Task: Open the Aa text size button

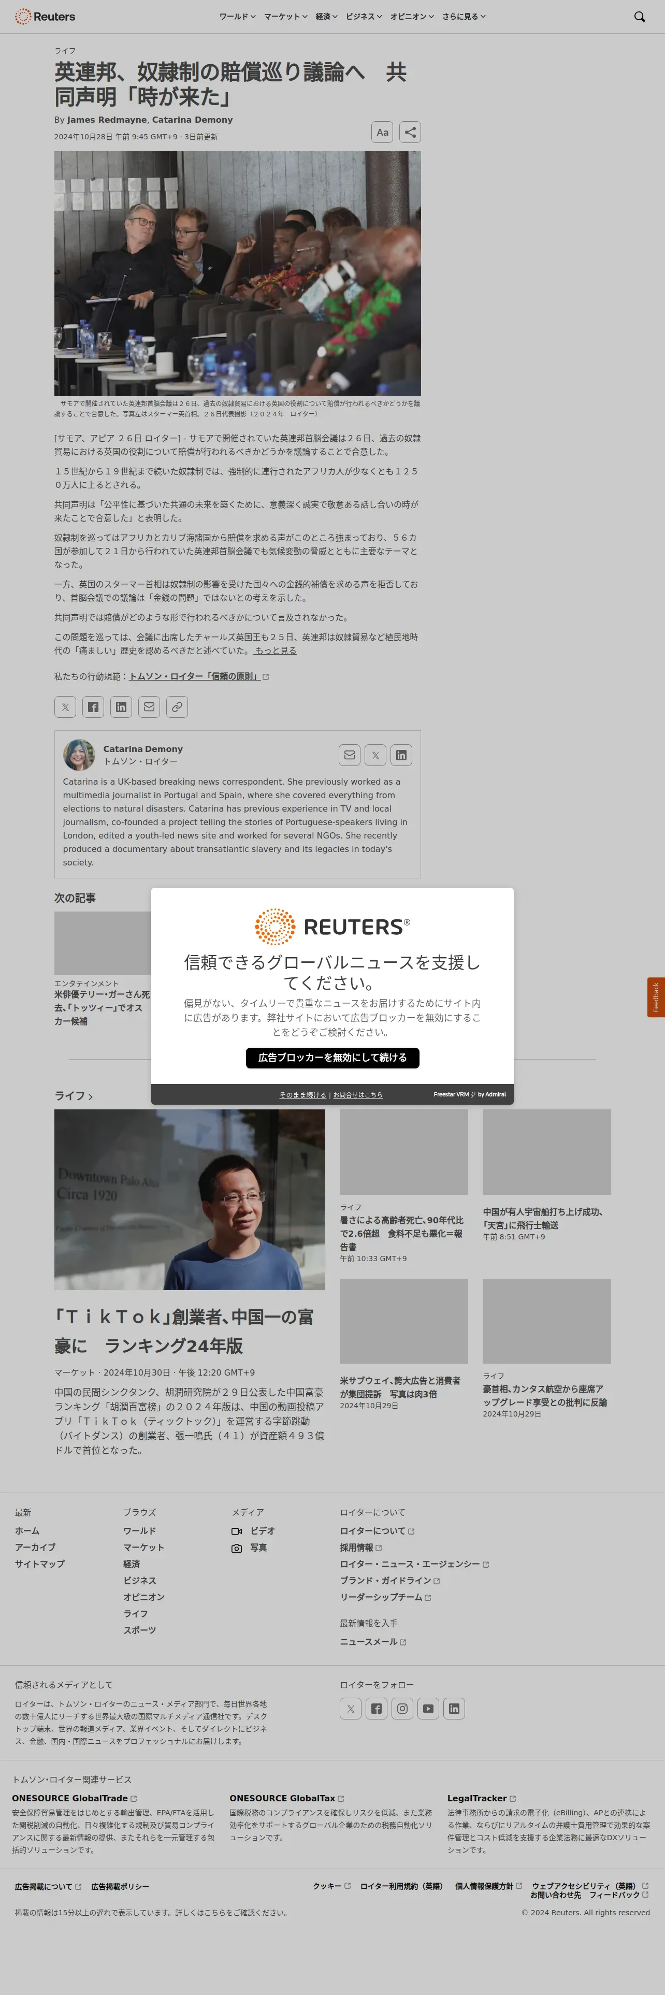Action: point(382,133)
